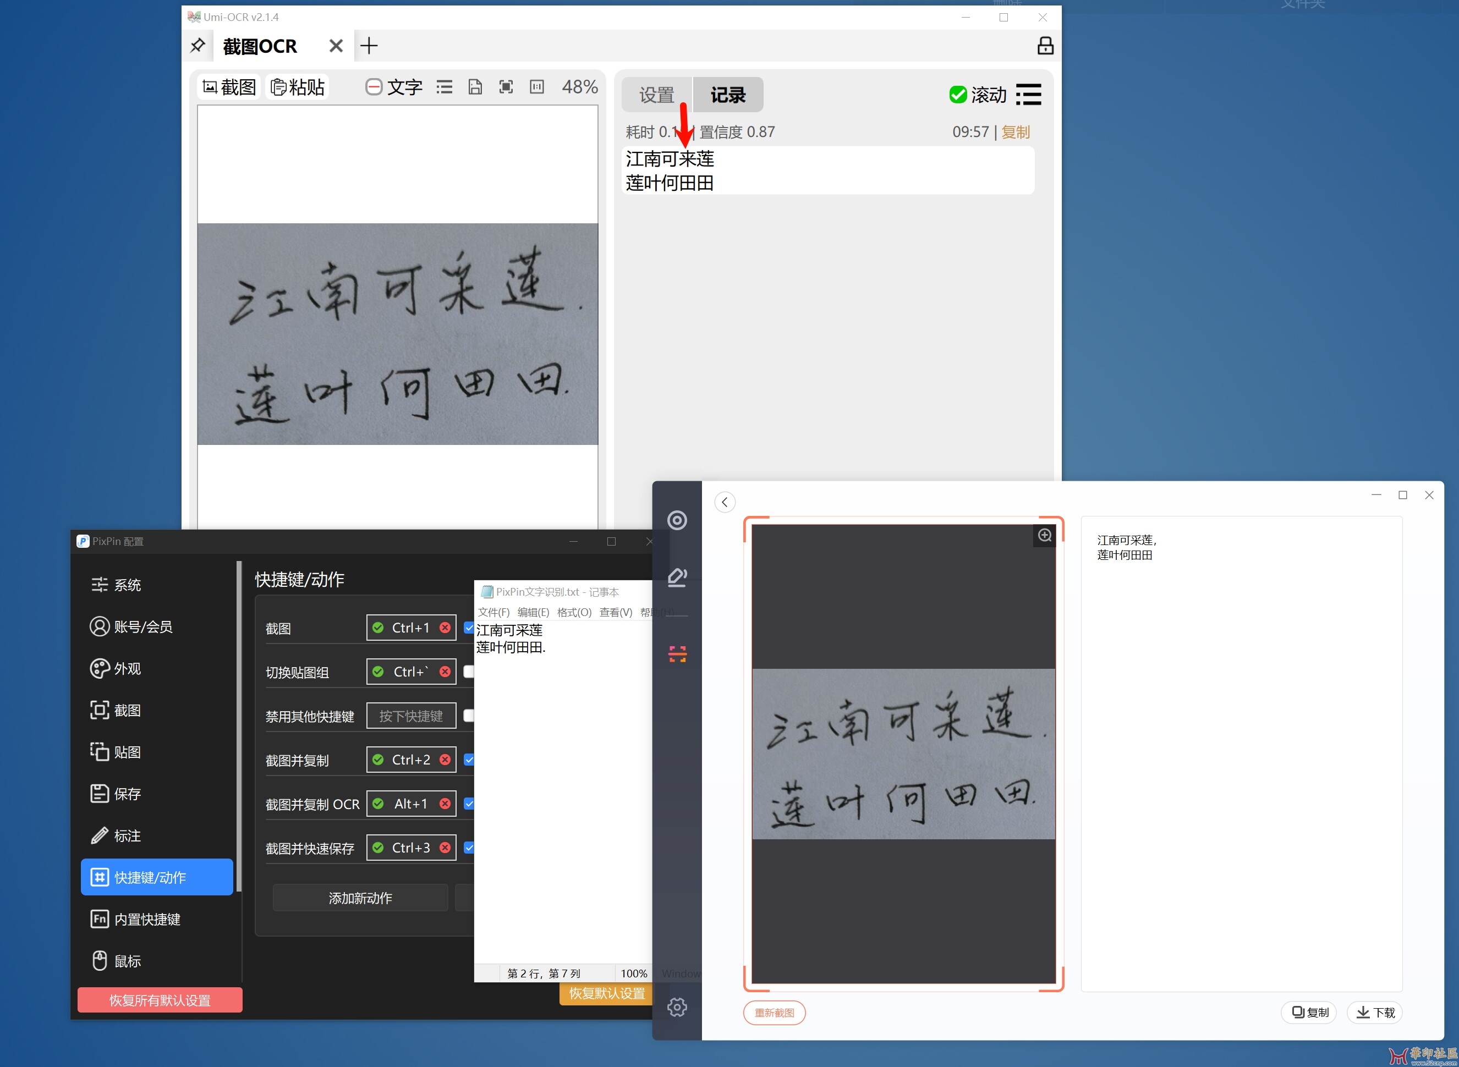Open the 格式(O) menu in Notepad
Screen dimensions: 1459x1067
pyautogui.click(x=574, y=612)
